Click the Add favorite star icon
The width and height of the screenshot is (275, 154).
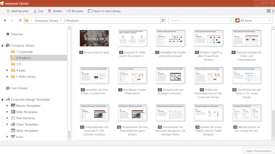tap(8, 11)
